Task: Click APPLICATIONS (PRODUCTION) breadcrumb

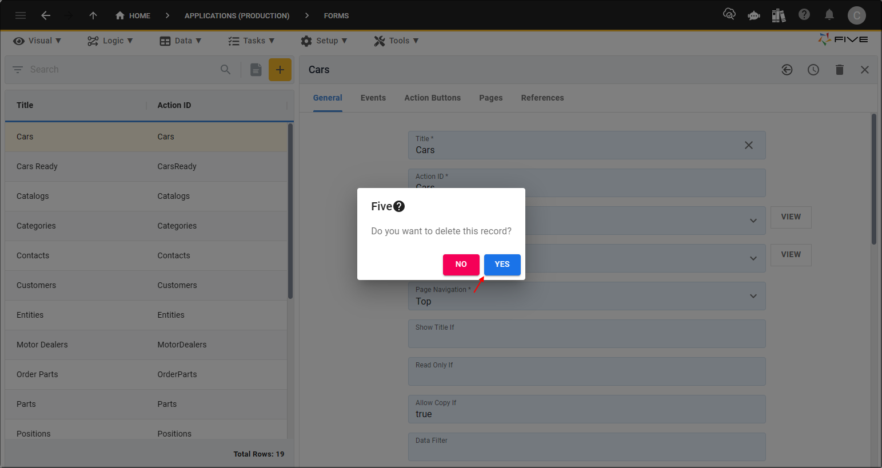Action: 237,15
